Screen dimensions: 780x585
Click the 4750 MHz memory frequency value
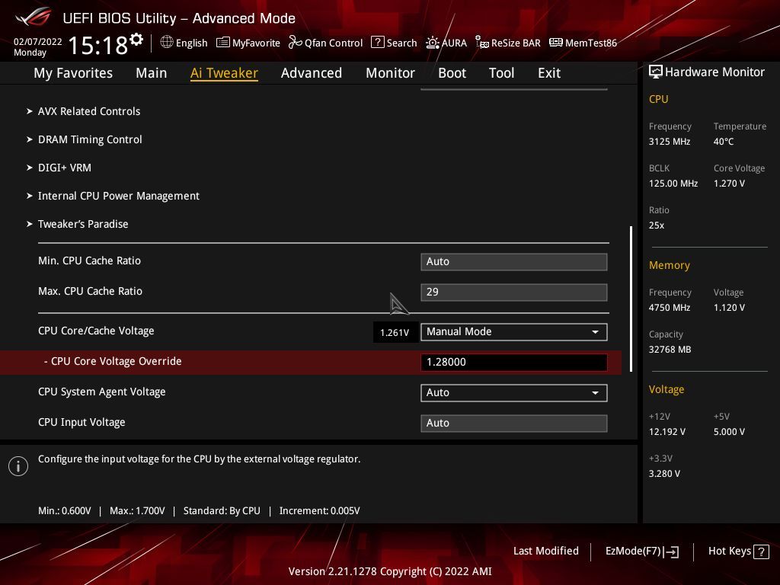point(670,308)
